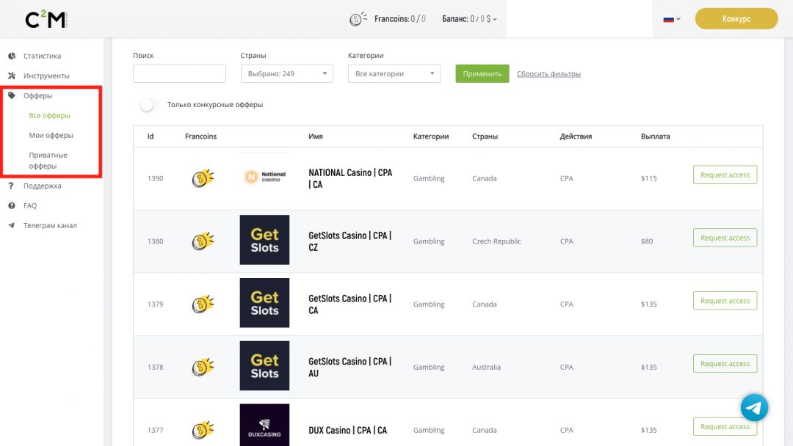The width and height of the screenshot is (793, 446).
Task: Click the $115 payout value
Action: (x=649, y=178)
